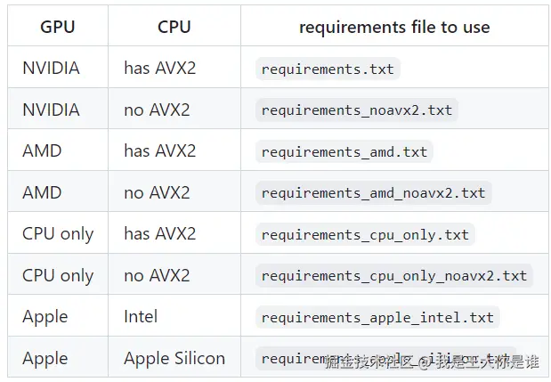Click "has AVX2" in requirements_cpu_only.txt row
Image resolution: width=551 pixels, height=382 pixels.
pyautogui.click(x=159, y=234)
